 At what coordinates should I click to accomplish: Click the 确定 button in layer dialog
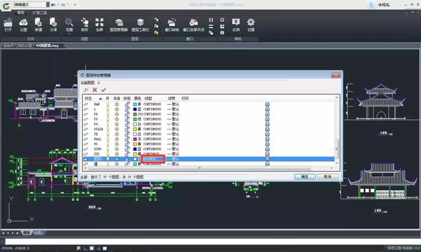[305, 176]
